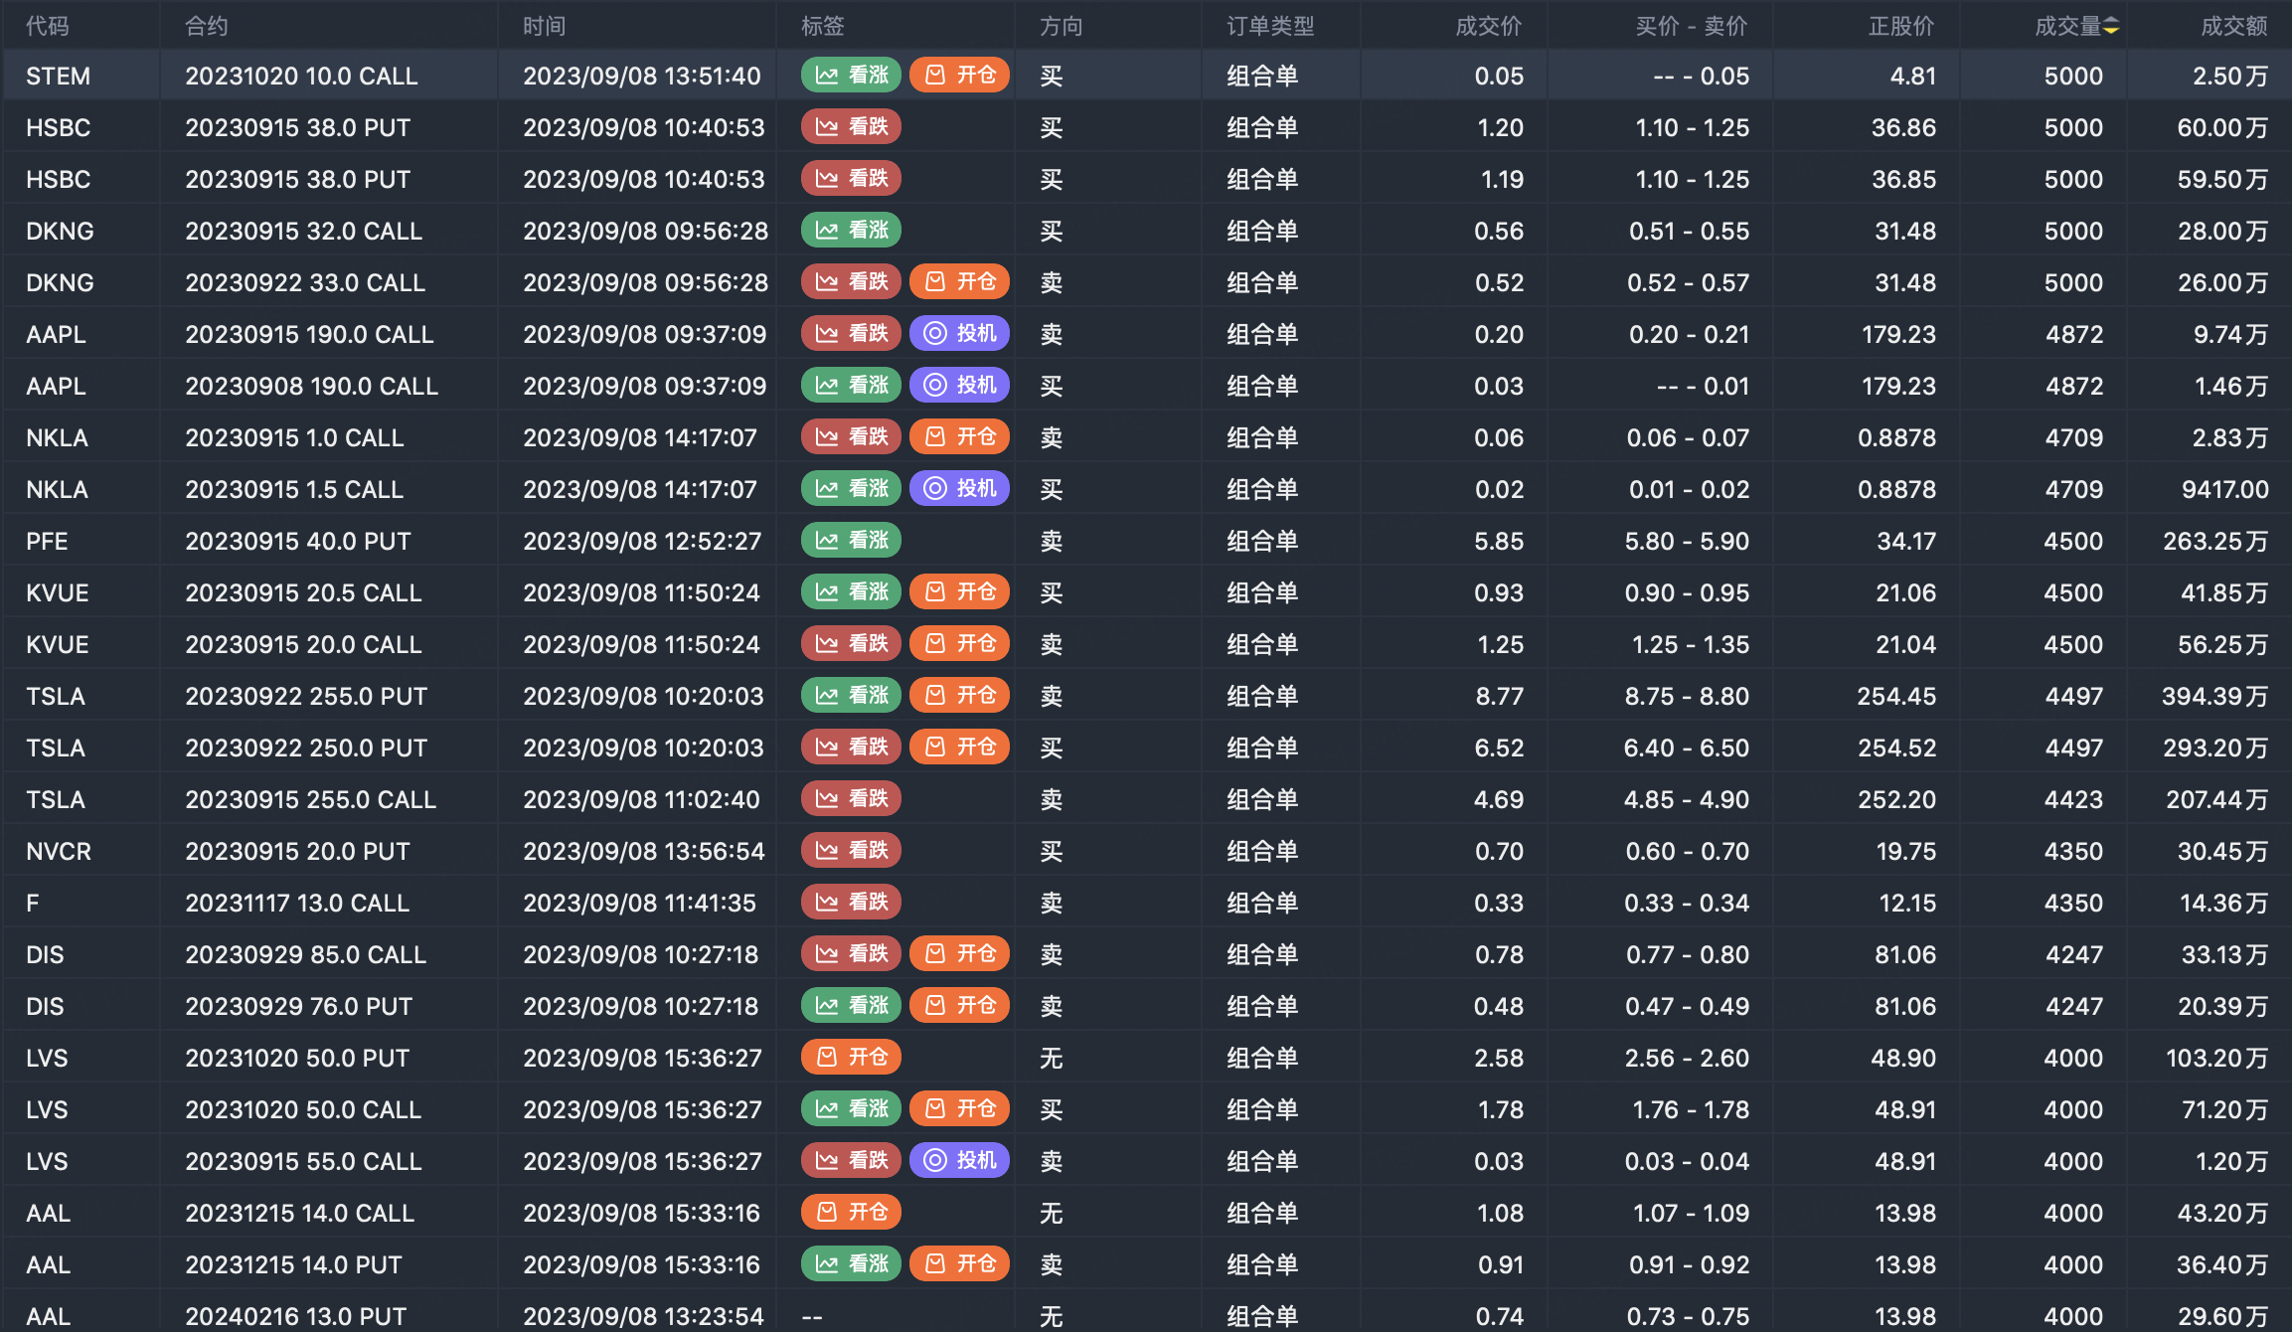Viewport: 2292px width, 1332px height.
Task: Open the DKNG 20230915 32.0 CALL contract
Action: pyautogui.click(x=303, y=231)
